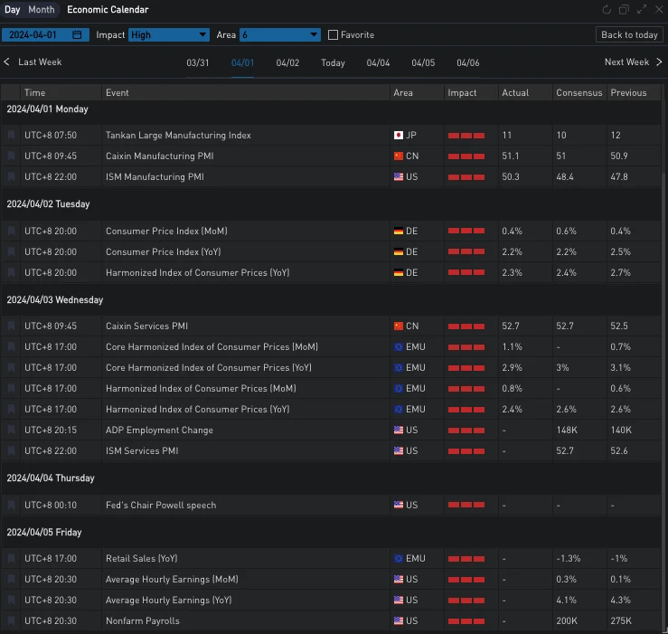Click the impact bars for Caixin Services PMI

click(466, 326)
